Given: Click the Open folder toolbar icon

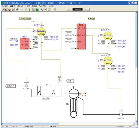Looking at the screenshot, I should coord(3,10).
